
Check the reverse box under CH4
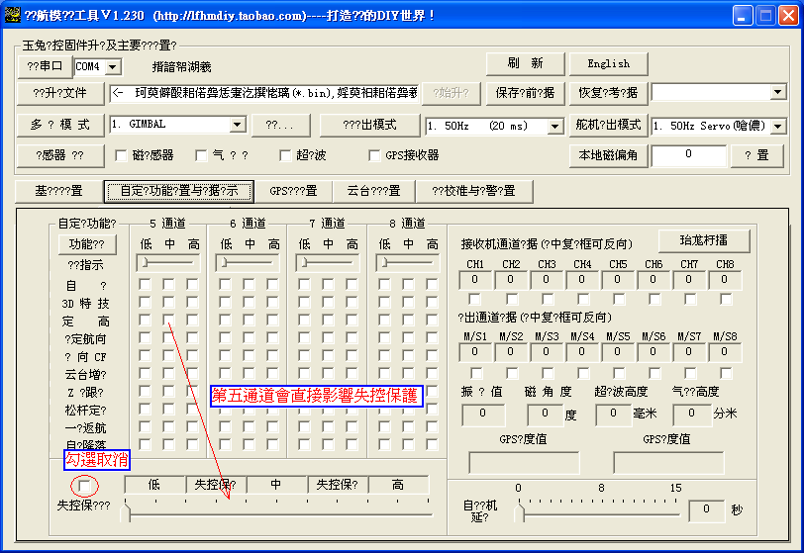[x=583, y=299]
